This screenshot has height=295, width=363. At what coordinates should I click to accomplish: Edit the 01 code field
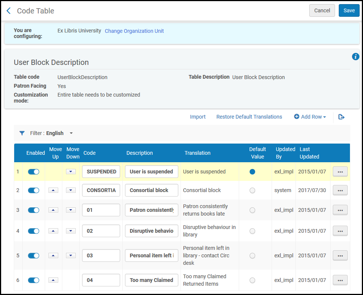tap(101, 210)
